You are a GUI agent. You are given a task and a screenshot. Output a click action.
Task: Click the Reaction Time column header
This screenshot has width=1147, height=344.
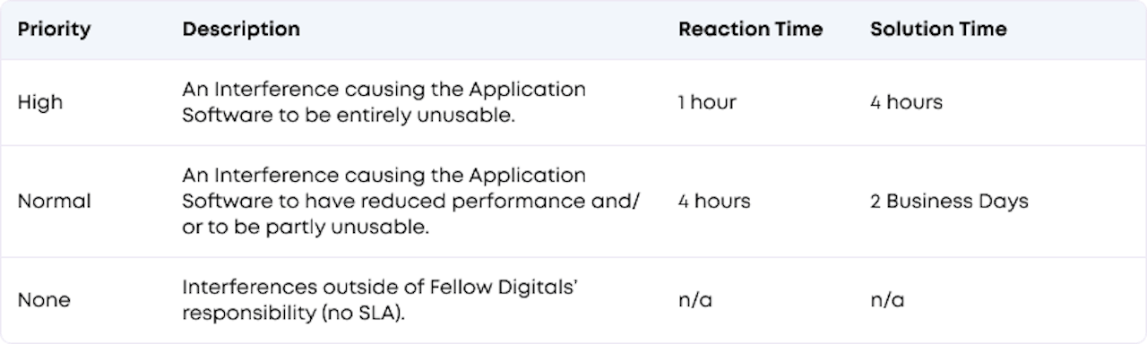pyautogui.click(x=750, y=29)
